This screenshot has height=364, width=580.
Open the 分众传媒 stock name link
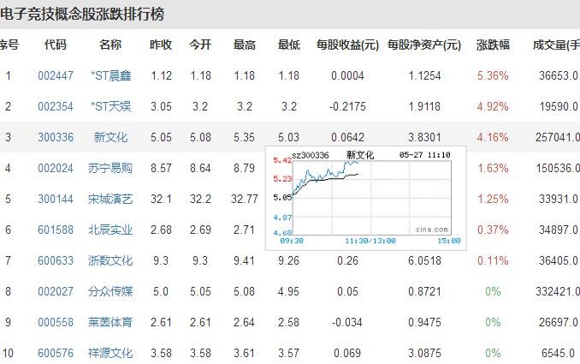110,291
